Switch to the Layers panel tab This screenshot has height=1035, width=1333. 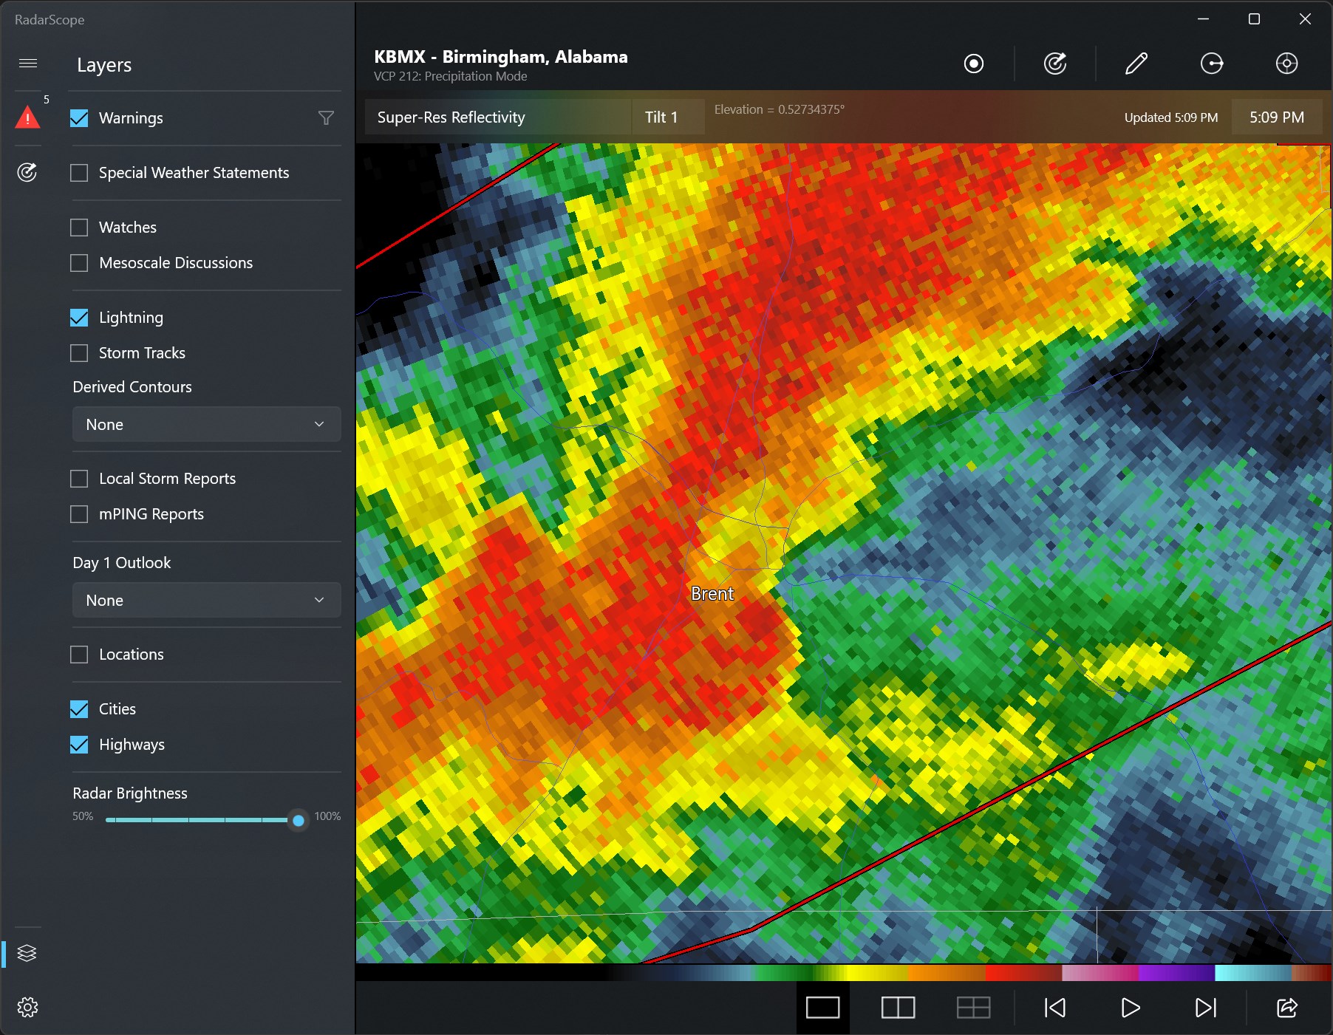(x=28, y=953)
